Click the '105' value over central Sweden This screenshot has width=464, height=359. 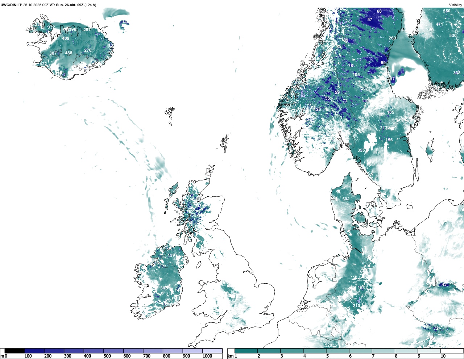[x=356, y=75]
